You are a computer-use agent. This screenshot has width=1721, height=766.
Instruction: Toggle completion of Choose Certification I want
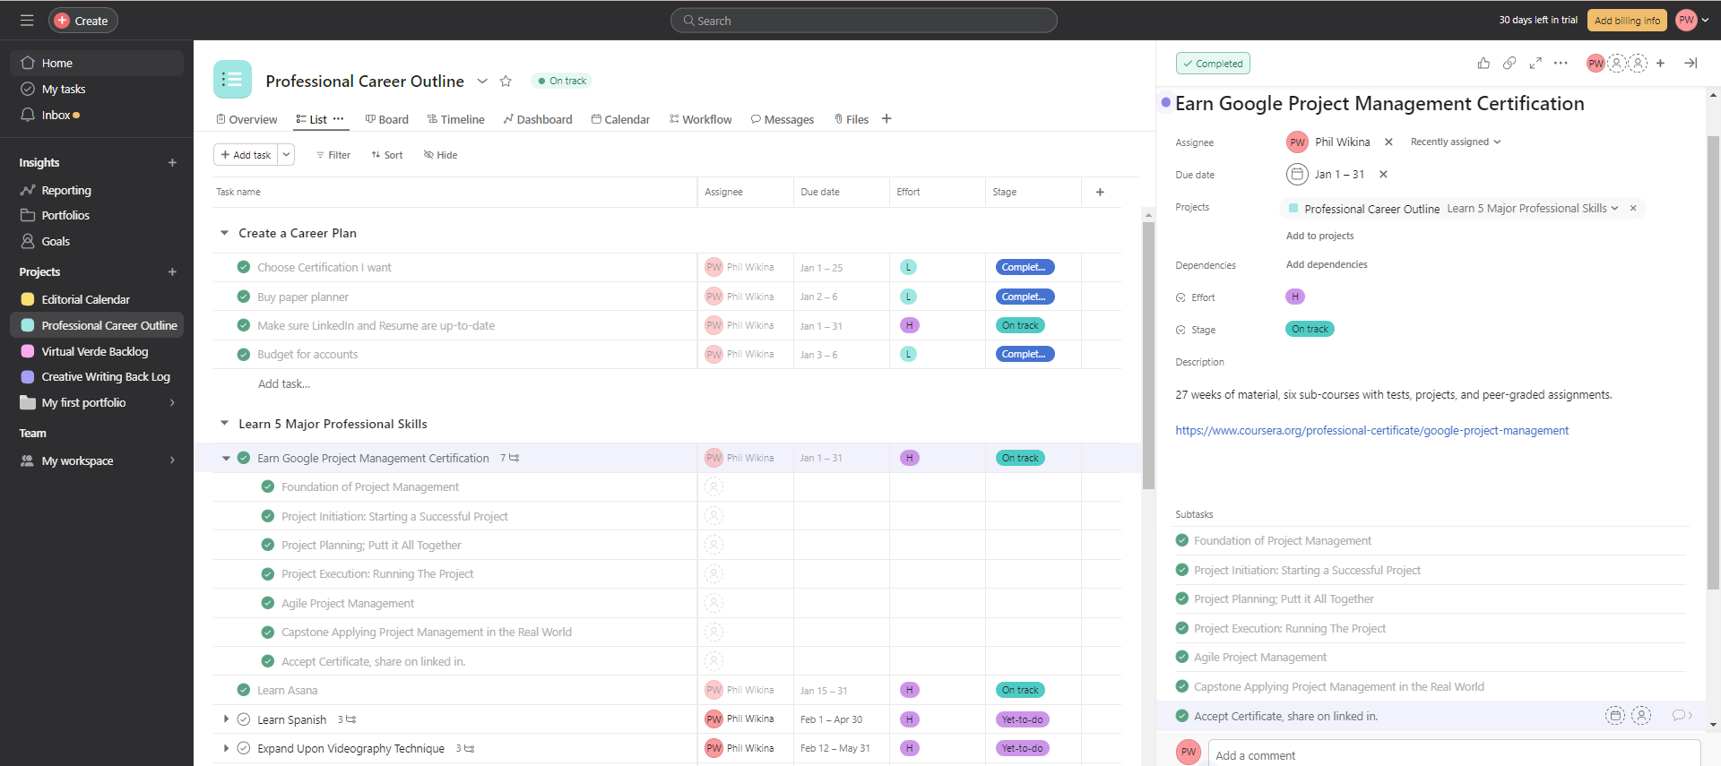click(243, 267)
